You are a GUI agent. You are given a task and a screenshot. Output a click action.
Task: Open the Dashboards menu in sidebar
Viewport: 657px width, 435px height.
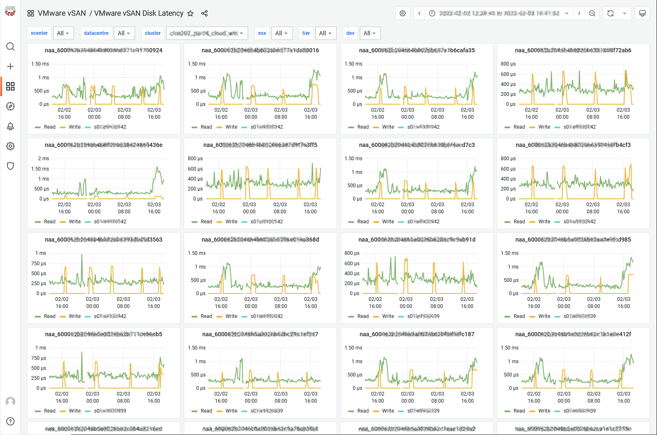point(10,86)
